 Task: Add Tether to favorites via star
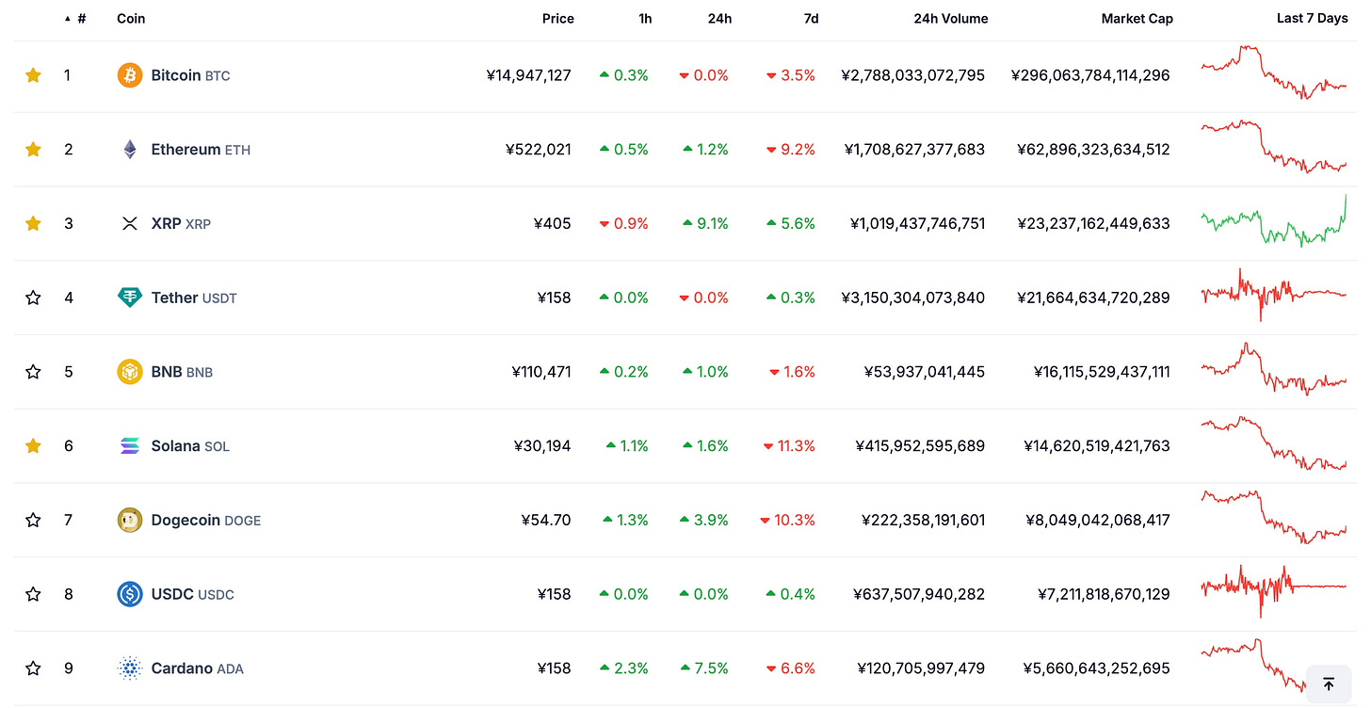coord(33,298)
